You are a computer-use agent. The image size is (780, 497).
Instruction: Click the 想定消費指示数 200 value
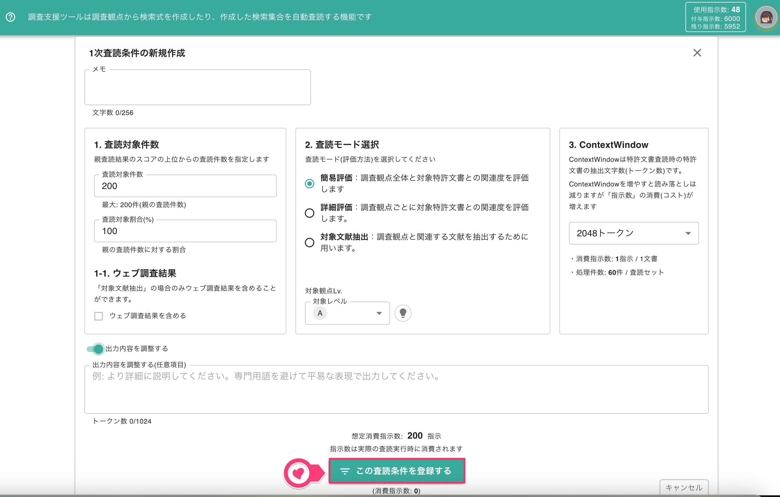(x=415, y=436)
